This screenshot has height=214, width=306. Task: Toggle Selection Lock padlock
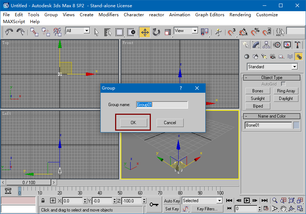click(x=43, y=201)
